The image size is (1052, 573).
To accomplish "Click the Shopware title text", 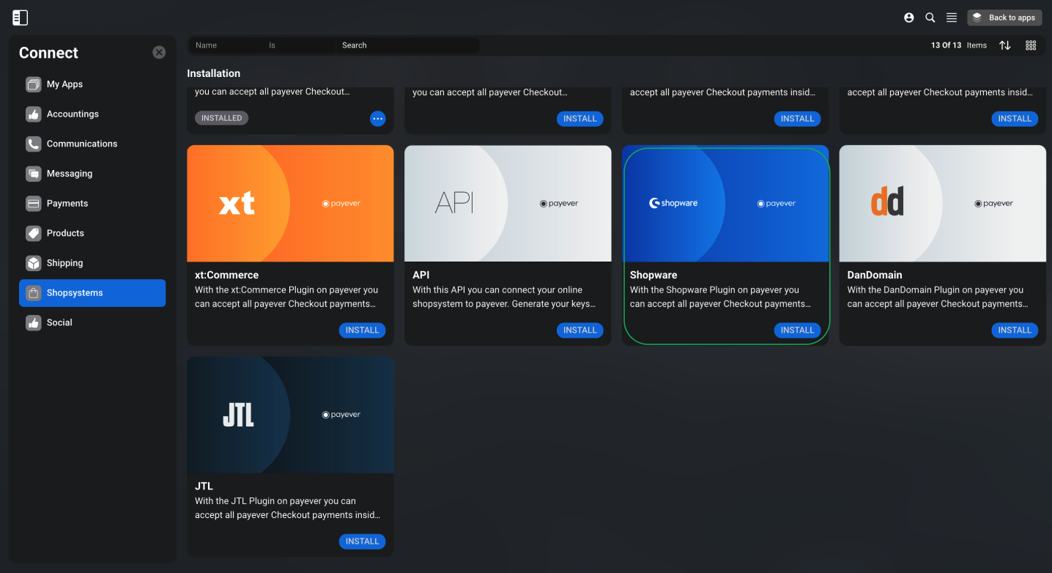I will 653,276.
